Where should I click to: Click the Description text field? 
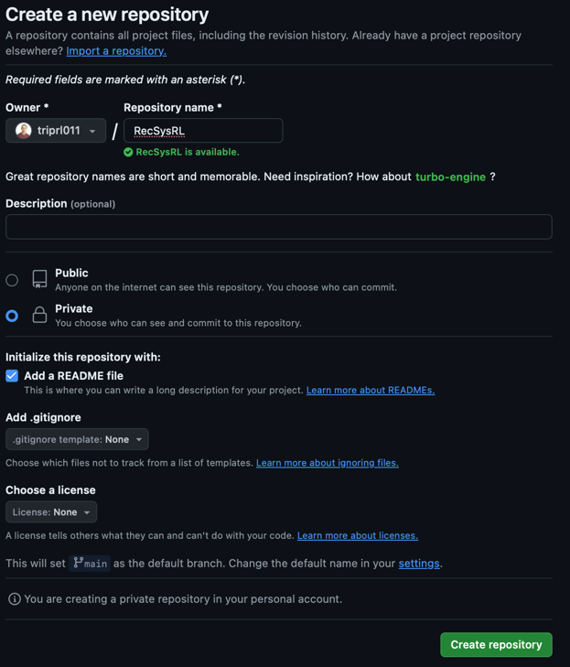point(279,227)
